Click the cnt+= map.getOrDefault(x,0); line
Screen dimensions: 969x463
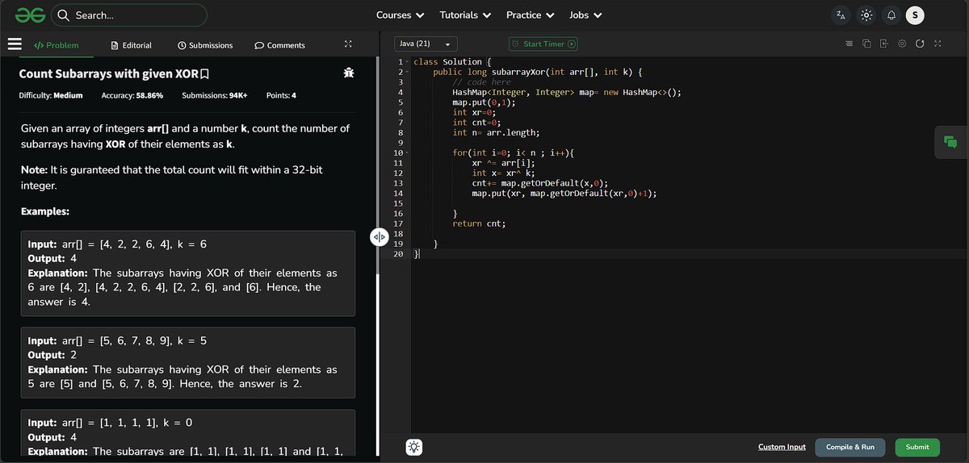(x=539, y=183)
